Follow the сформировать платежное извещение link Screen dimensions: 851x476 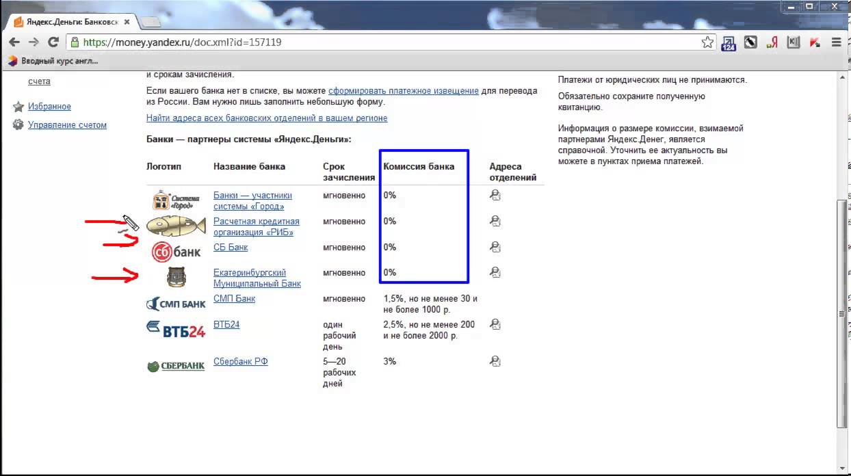[x=404, y=91]
